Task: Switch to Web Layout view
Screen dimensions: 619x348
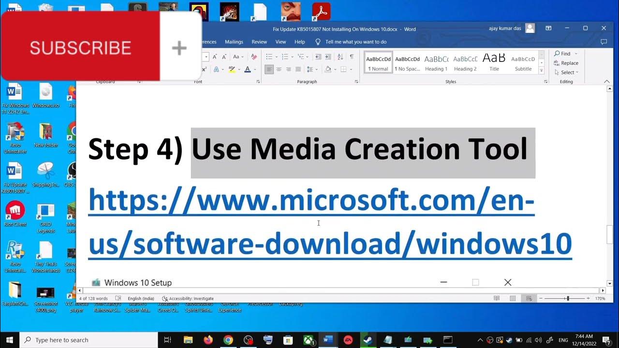Action: pyautogui.click(x=529, y=298)
